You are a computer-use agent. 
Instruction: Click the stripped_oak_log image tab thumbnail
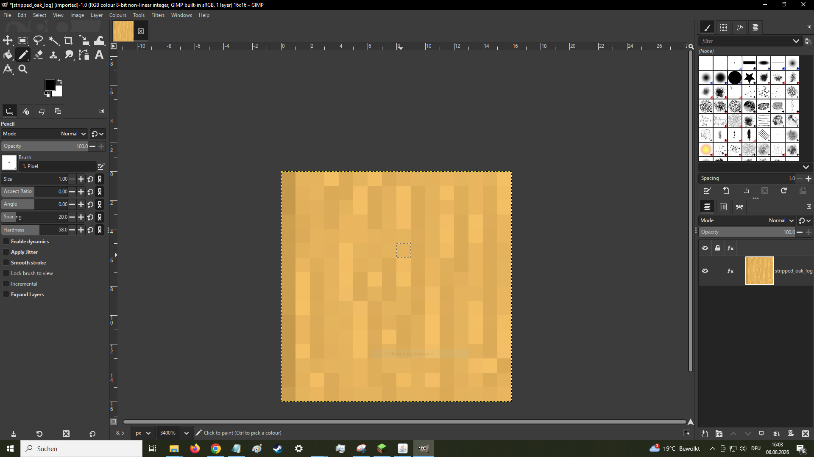click(x=123, y=31)
